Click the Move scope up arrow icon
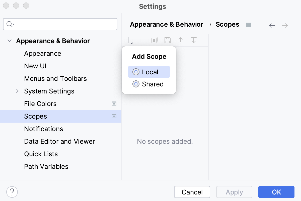301x201 pixels. click(181, 40)
